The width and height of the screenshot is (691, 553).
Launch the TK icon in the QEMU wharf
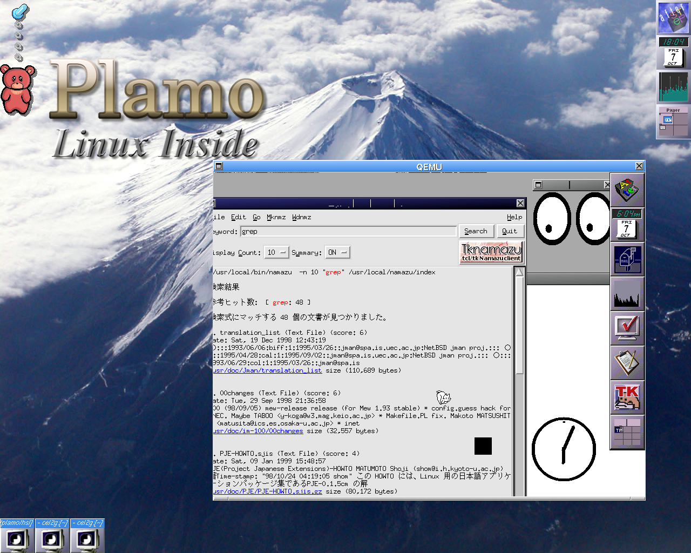tap(627, 397)
